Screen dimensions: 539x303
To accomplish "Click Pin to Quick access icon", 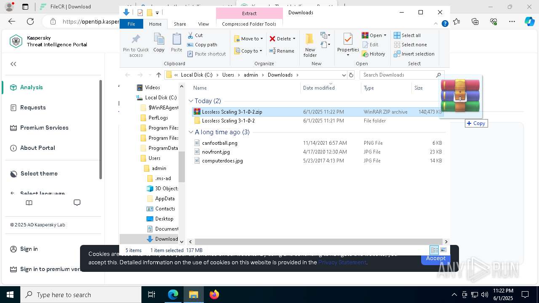I will pos(136,45).
